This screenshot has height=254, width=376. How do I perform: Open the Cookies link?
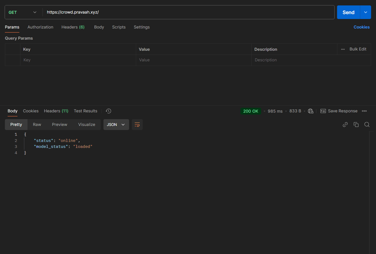tap(361, 27)
